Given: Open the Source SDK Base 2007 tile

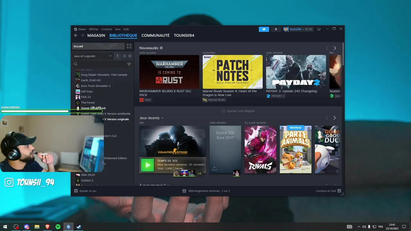Looking at the screenshot, I should click(225, 150).
